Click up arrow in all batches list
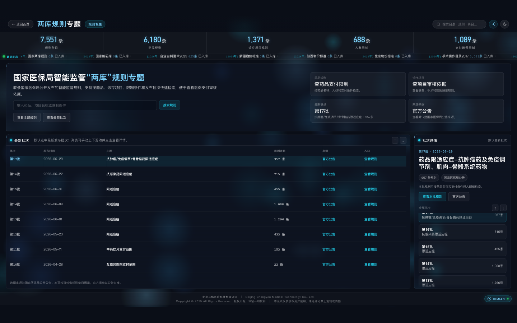This screenshot has height=323, width=517. click(x=495, y=208)
